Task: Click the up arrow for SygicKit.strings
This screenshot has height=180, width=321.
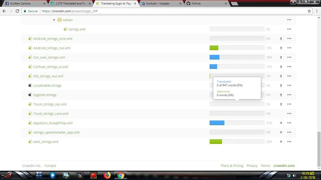Action: [x=281, y=95]
